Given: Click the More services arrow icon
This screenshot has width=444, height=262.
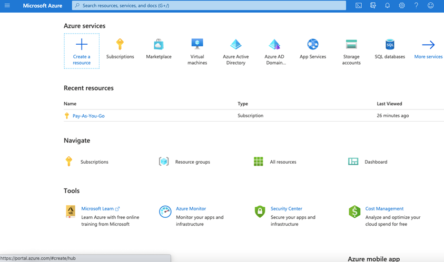Looking at the screenshot, I should 428,44.
